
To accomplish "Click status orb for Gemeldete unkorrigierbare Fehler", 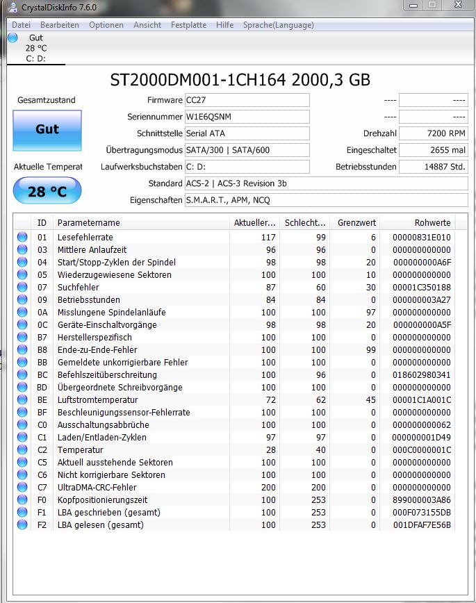I will [x=22, y=362].
